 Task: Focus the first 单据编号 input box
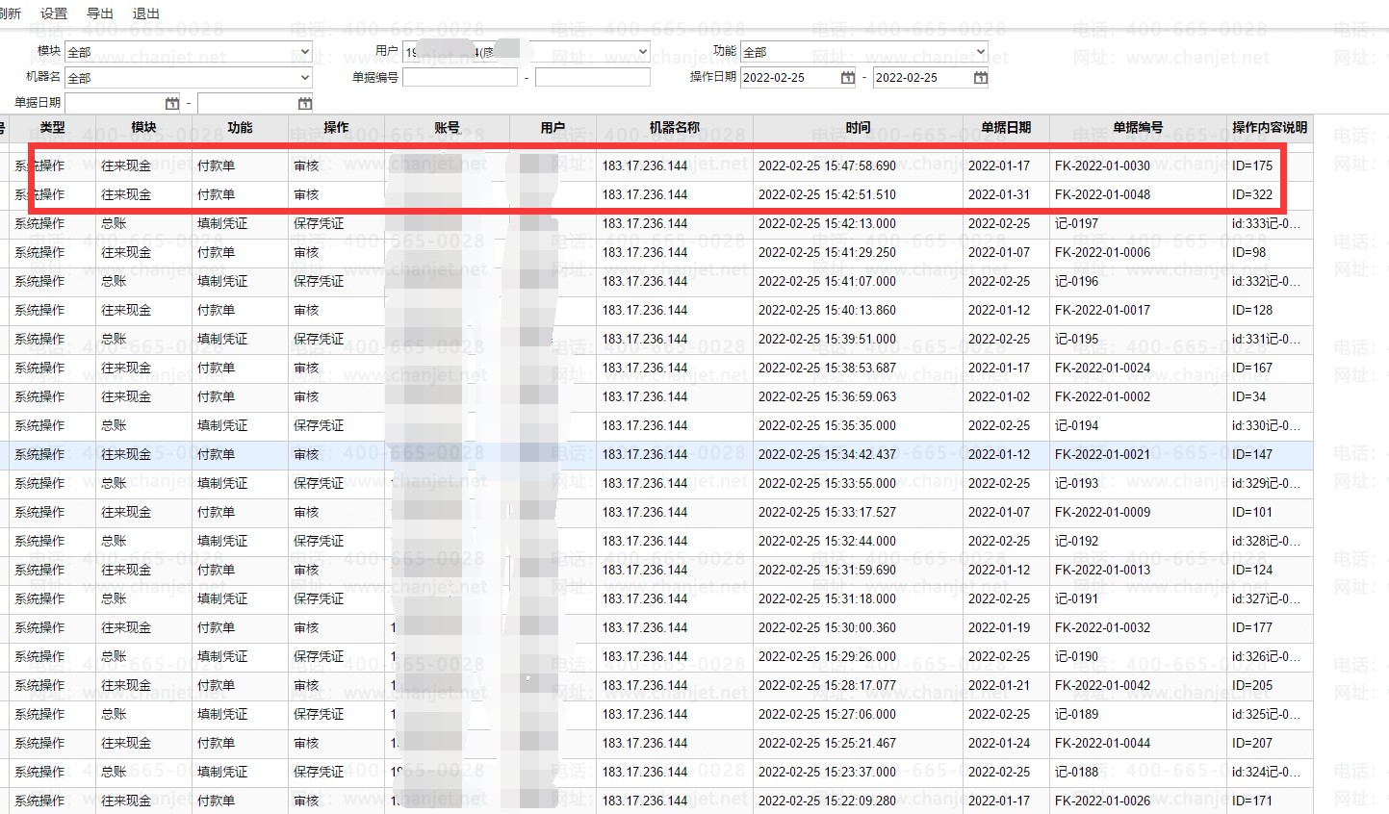tap(459, 78)
